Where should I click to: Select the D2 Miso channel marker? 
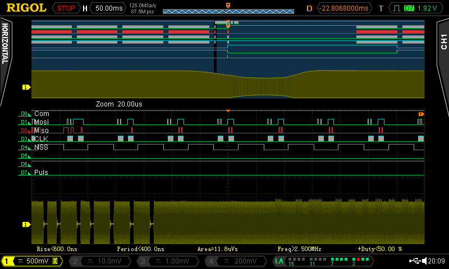[25, 130]
